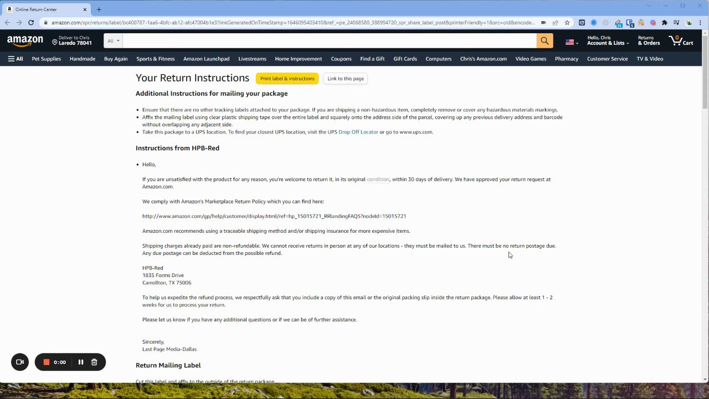Screen dimensions: 709x399
Task: Open Chris's Amazon.com nav item
Action: tap(484, 59)
